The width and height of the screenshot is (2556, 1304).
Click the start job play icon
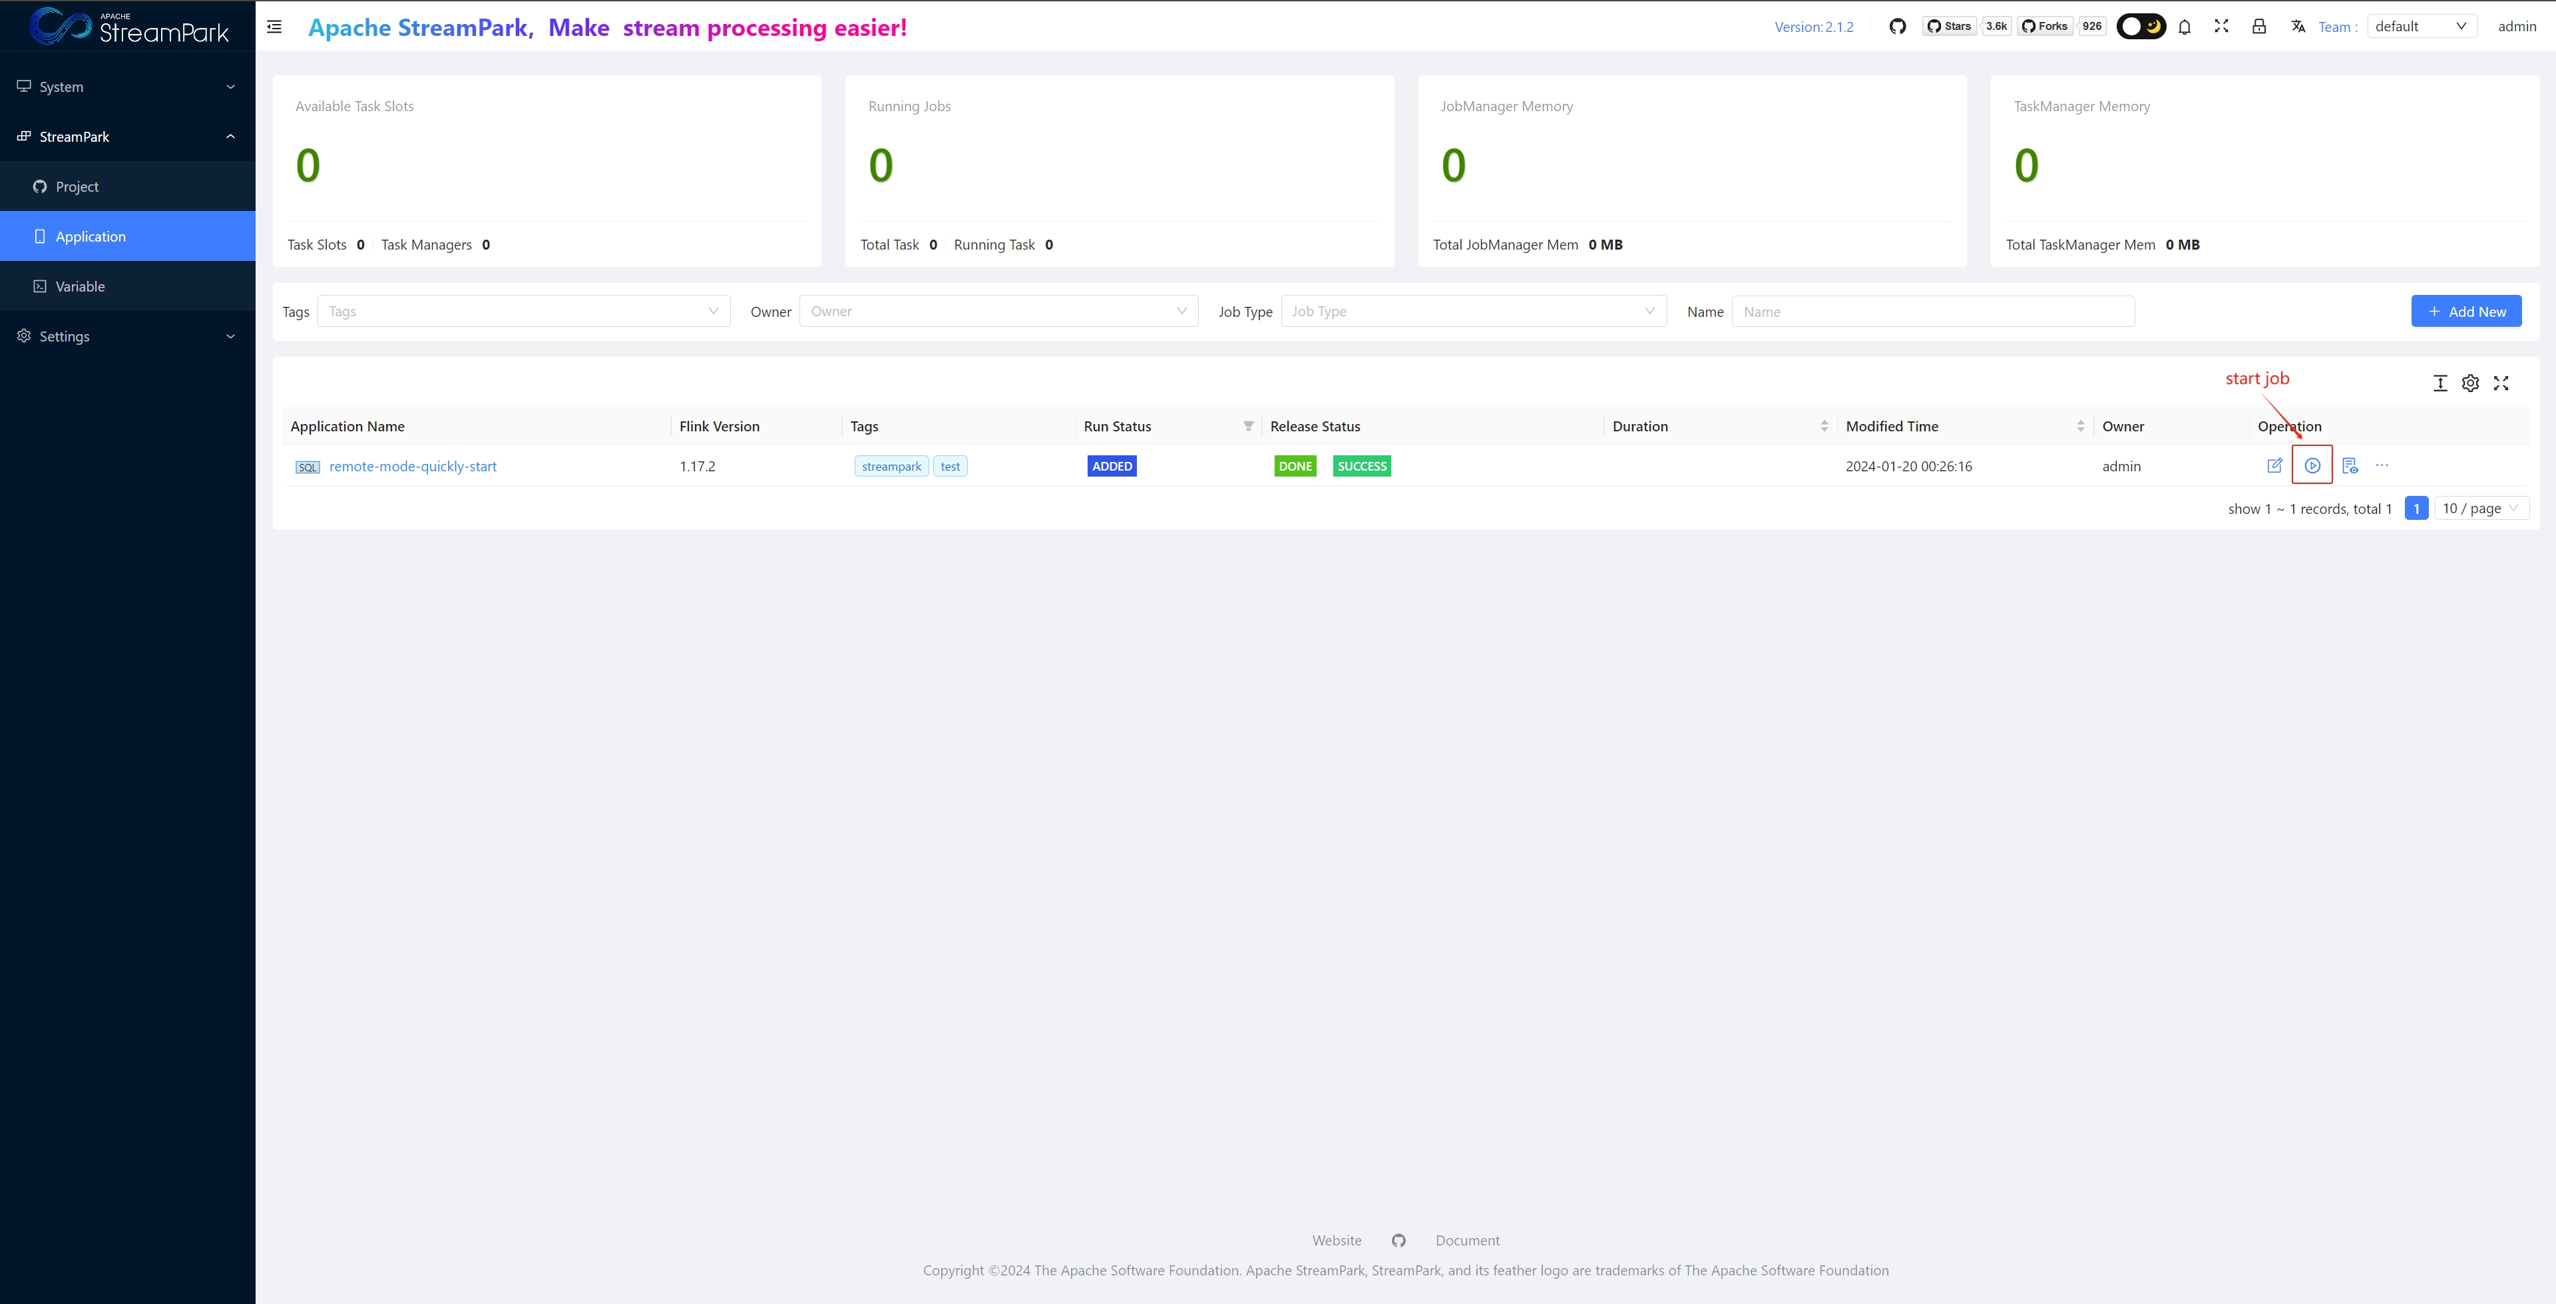click(2312, 465)
